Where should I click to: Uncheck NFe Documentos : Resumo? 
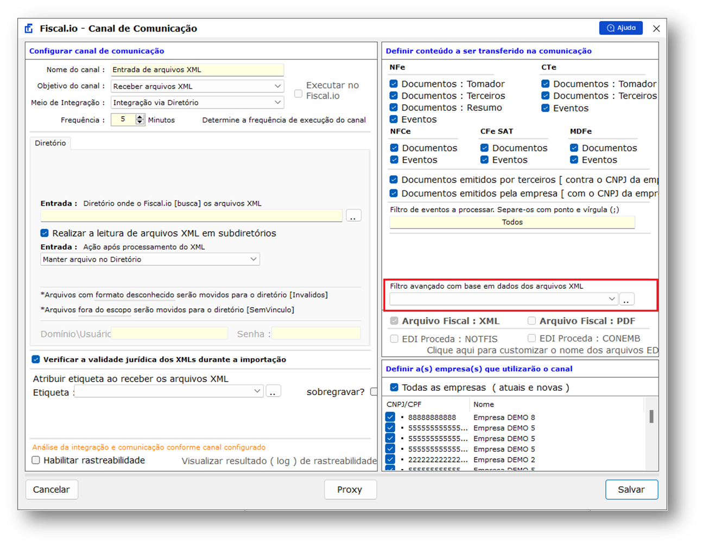(394, 107)
